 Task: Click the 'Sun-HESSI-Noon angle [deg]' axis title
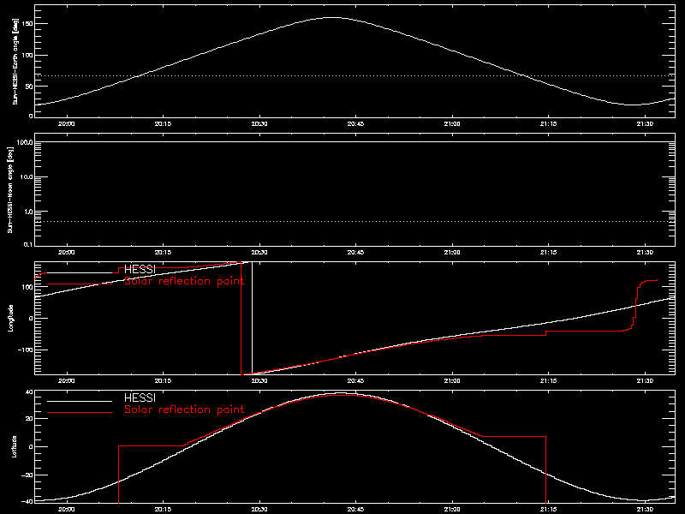coord(11,189)
